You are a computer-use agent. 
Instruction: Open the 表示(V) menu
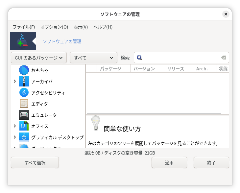point(81,27)
